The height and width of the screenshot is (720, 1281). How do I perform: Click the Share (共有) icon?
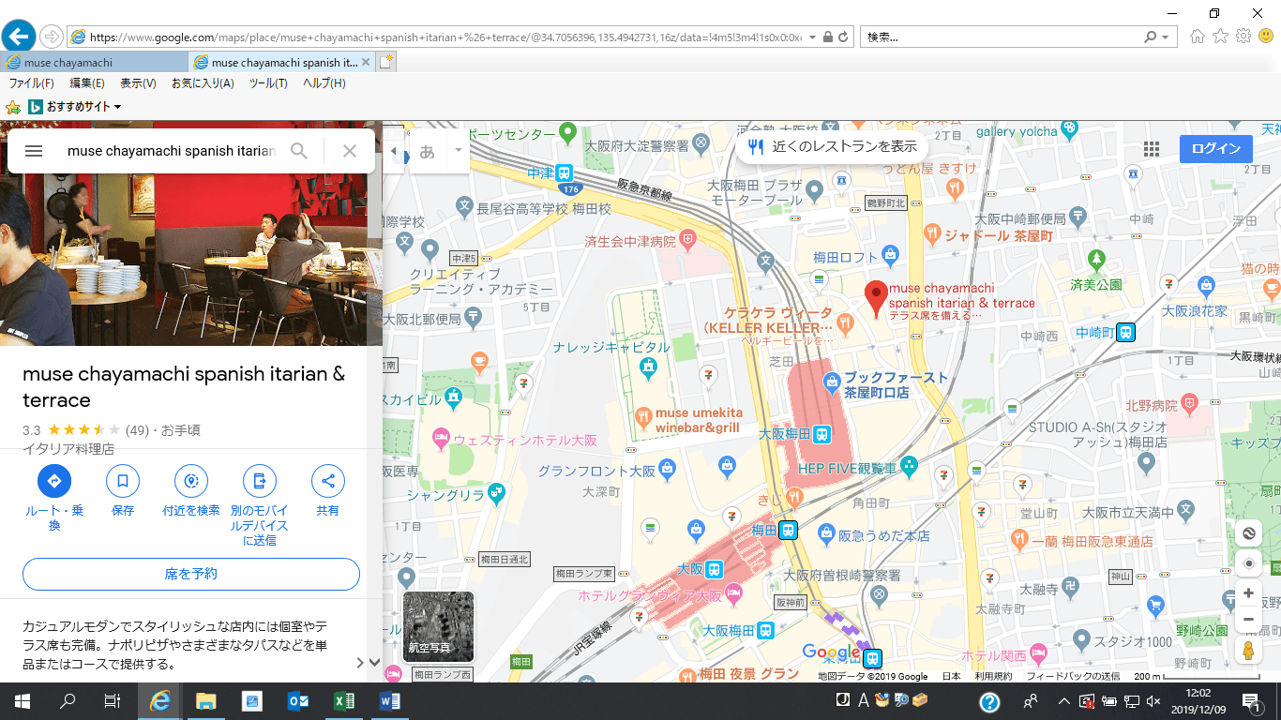pos(327,482)
